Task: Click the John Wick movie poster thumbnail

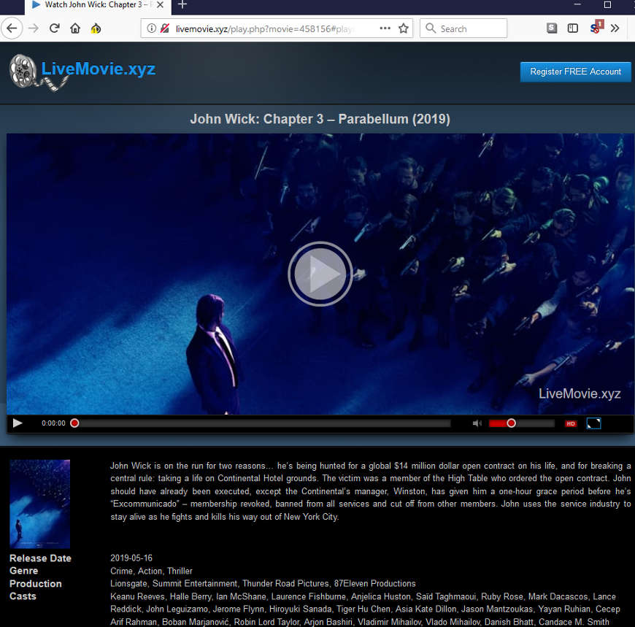Action: pos(39,504)
